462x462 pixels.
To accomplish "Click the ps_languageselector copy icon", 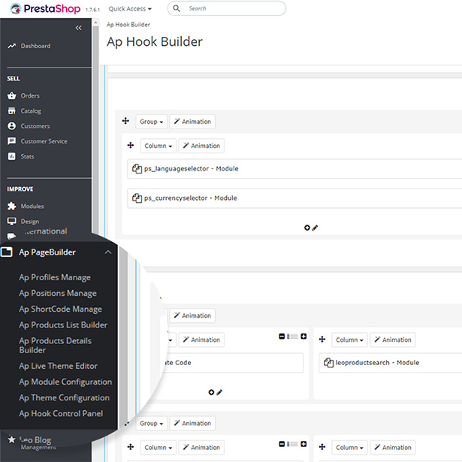I will pyautogui.click(x=137, y=168).
